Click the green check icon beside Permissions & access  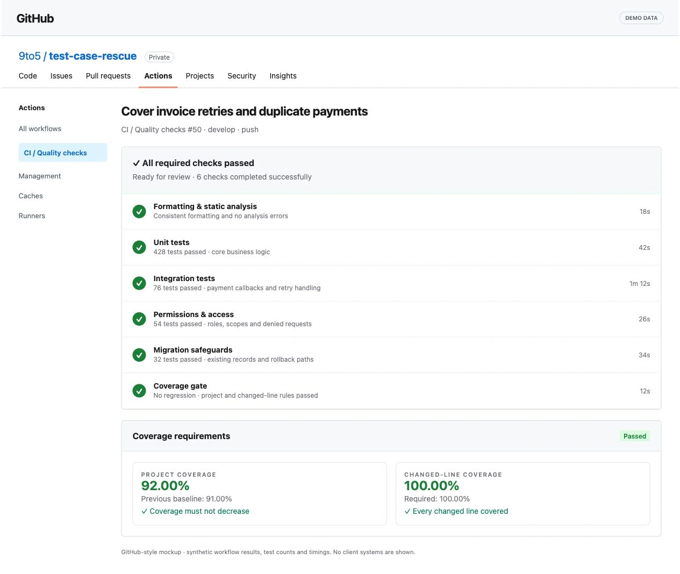[139, 319]
